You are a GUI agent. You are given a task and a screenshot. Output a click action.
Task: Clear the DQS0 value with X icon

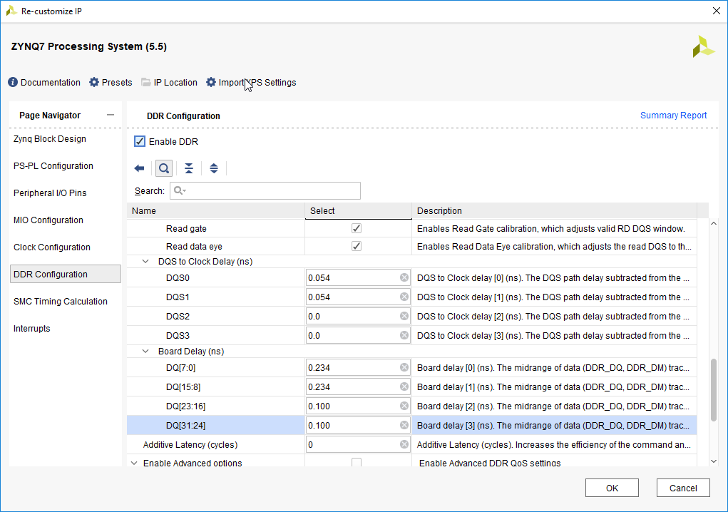pyautogui.click(x=404, y=278)
